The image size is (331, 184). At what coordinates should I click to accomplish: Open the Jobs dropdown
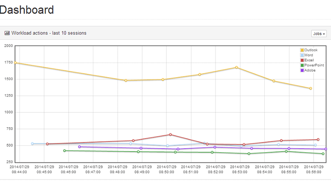[319, 33]
